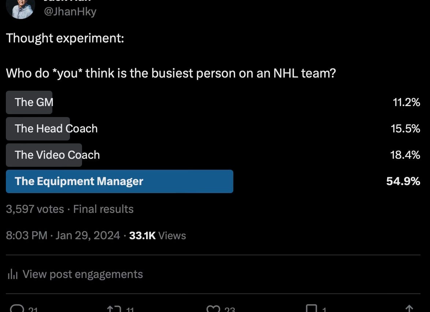Click the share upload arrow icon
430x312 pixels.
[x=409, y=308]
